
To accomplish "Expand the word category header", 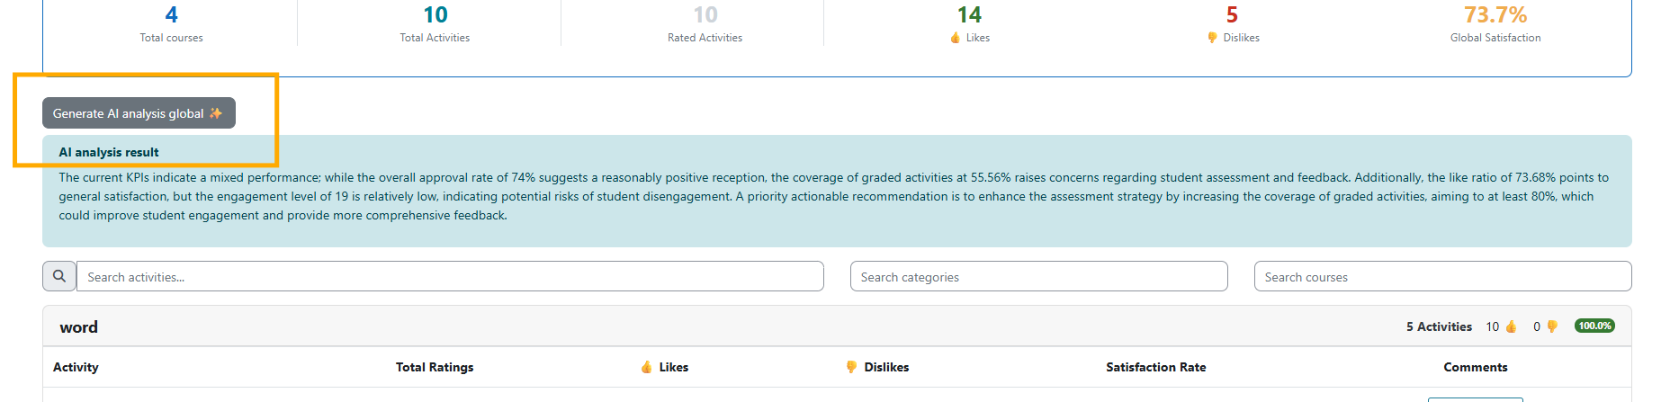I will (79, 327).
